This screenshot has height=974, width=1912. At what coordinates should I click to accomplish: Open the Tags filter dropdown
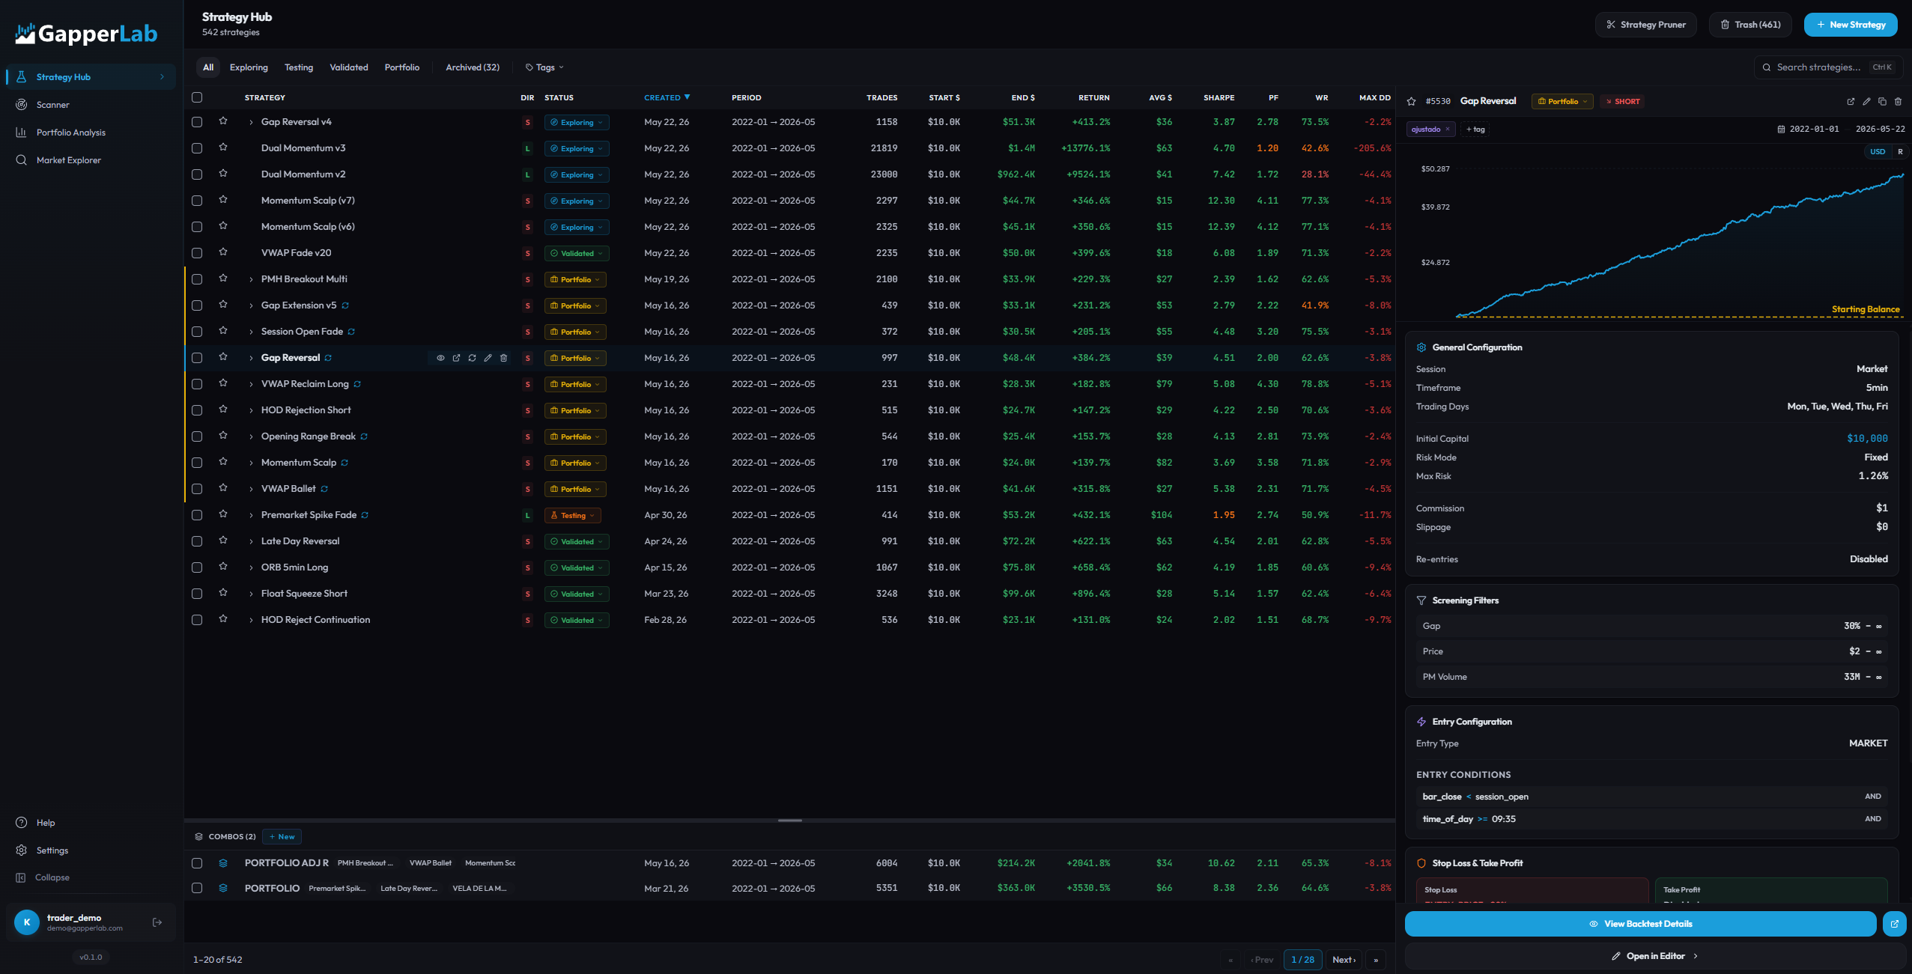click(544, 67)
